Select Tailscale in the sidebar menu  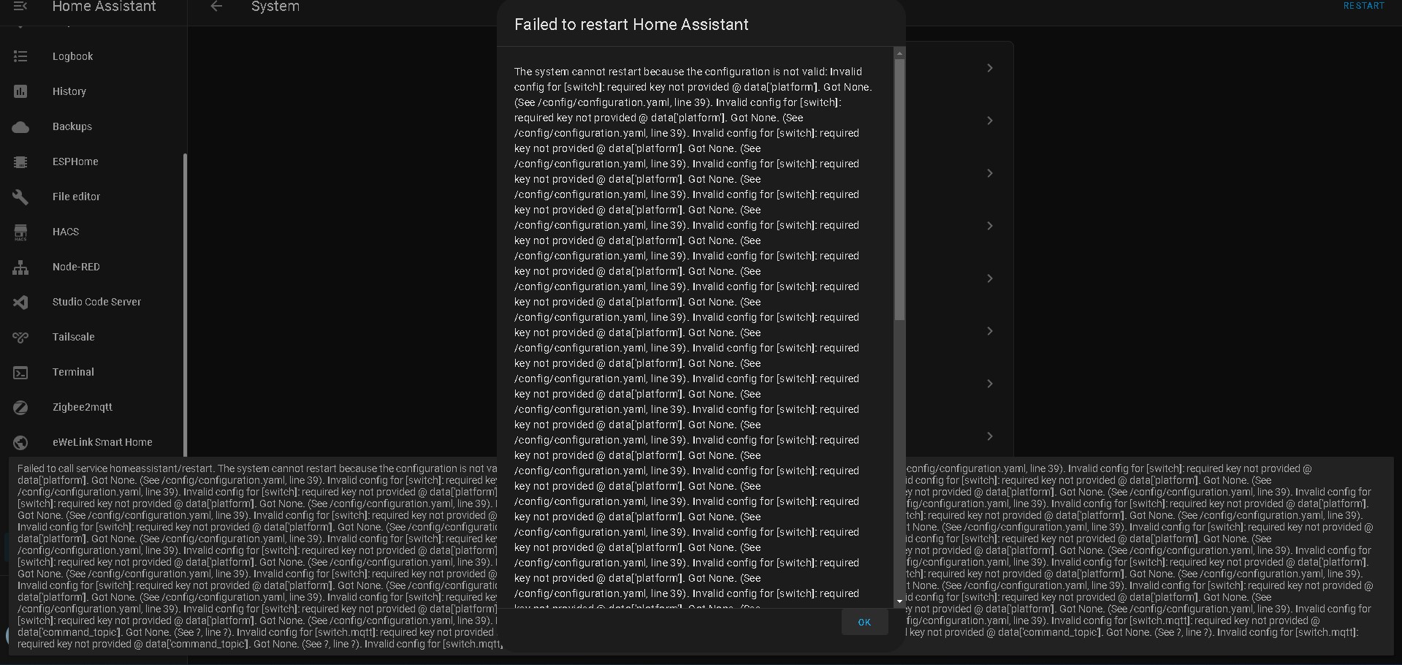tap(73, 337)
